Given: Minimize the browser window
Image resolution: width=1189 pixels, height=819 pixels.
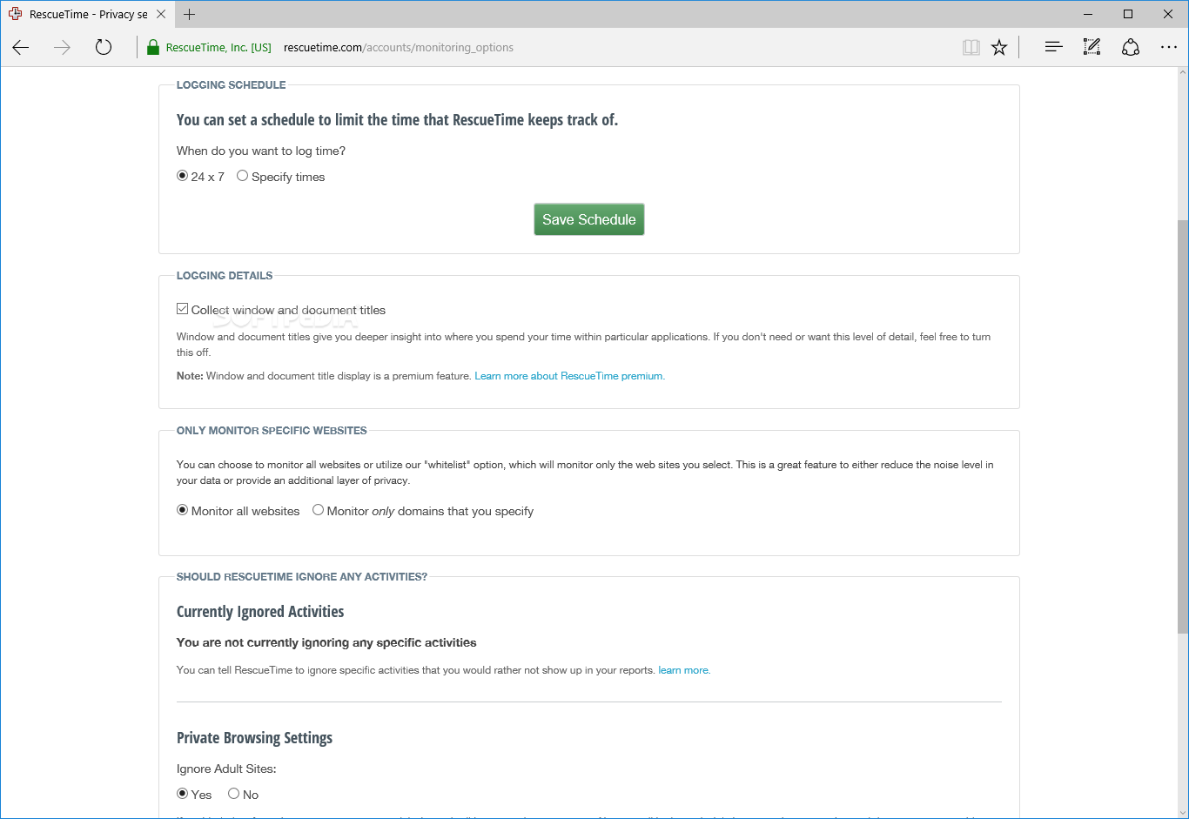Looking at the screenshot, I should click(x=1088, y=14).
